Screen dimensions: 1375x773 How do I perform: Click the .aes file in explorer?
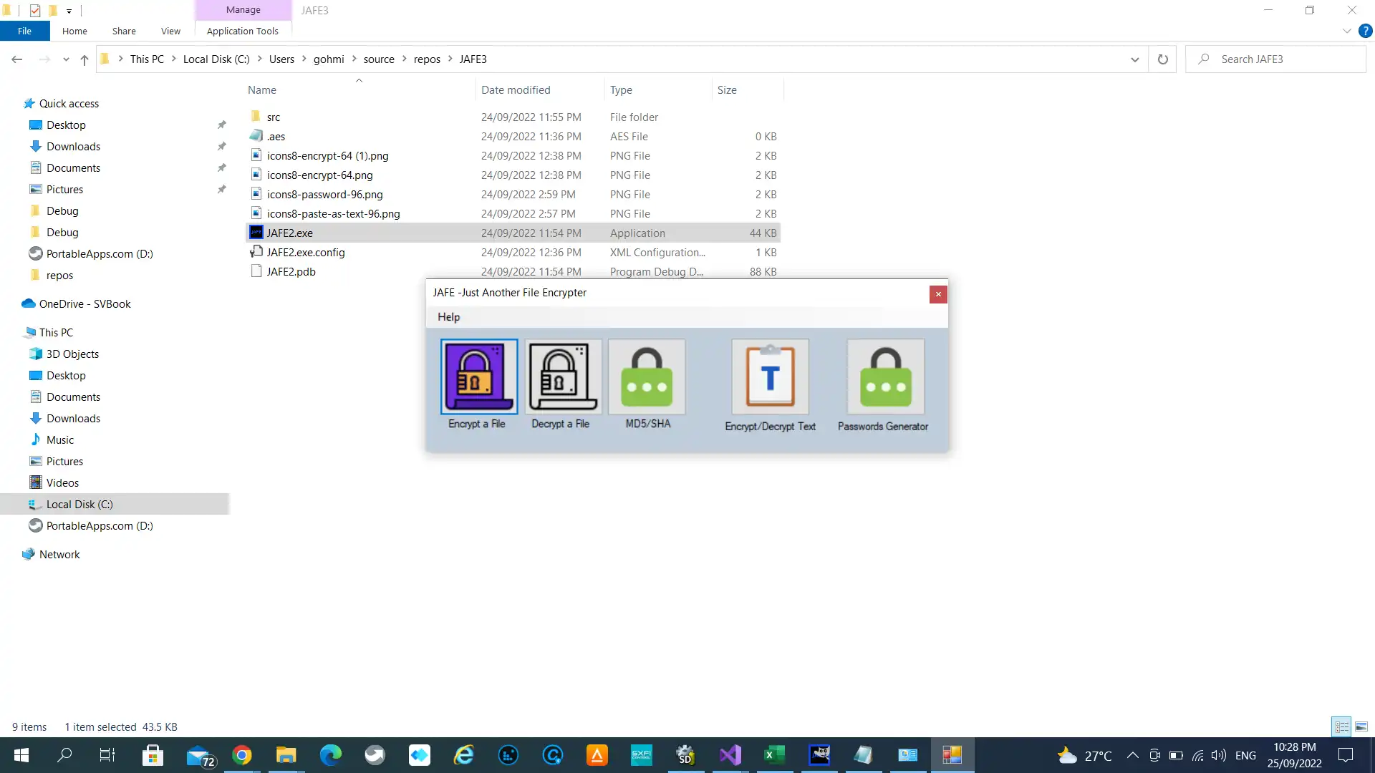pyautogui.click(x=276, y=135)
